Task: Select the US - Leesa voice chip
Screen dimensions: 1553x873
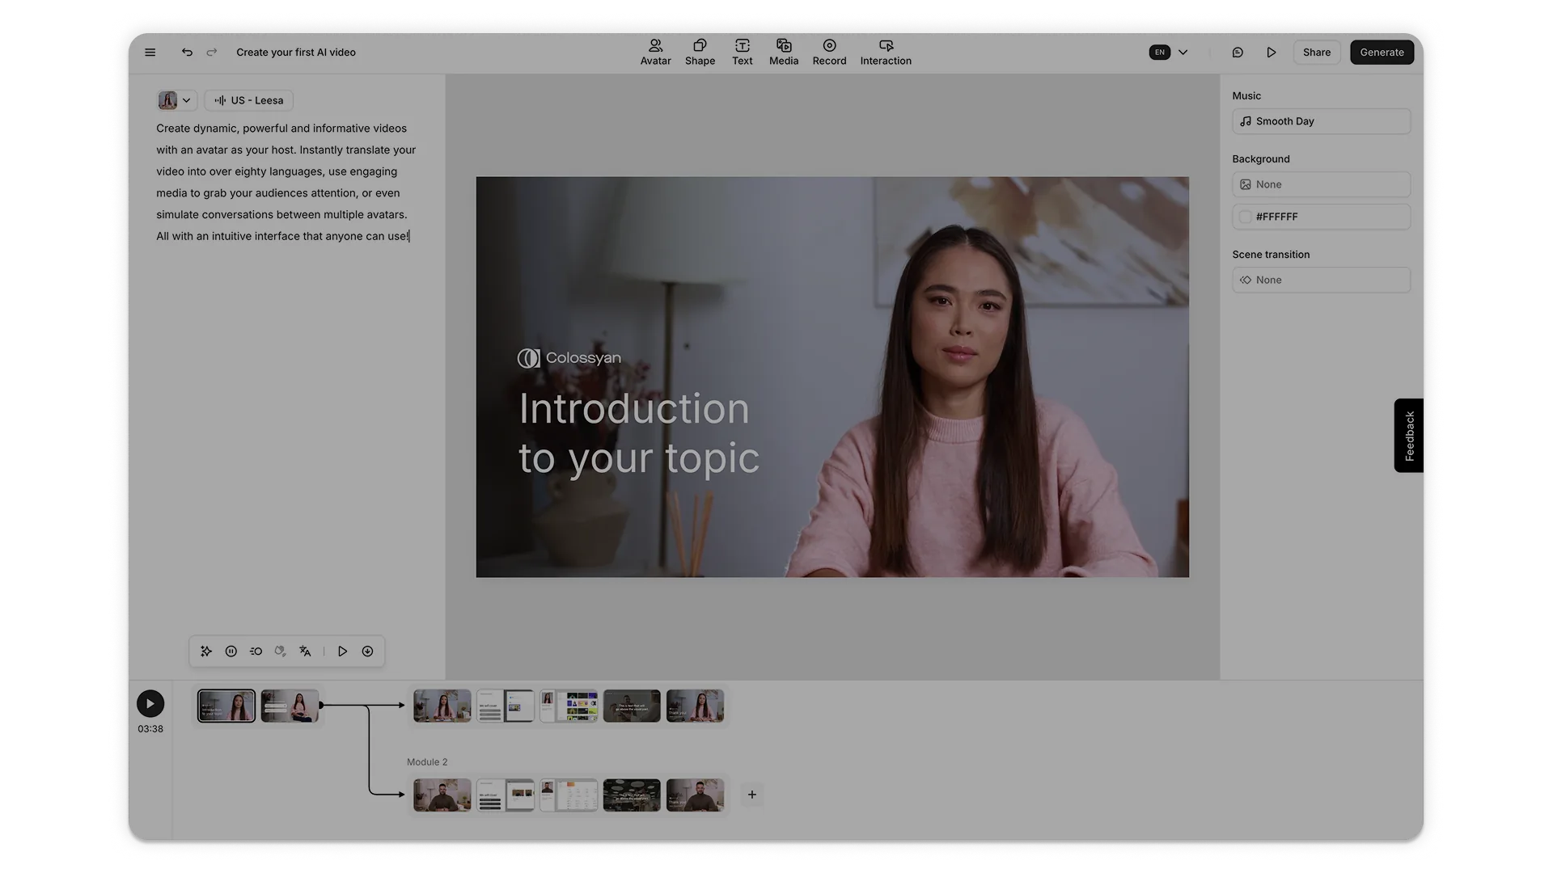Action: tap(248, 100)
